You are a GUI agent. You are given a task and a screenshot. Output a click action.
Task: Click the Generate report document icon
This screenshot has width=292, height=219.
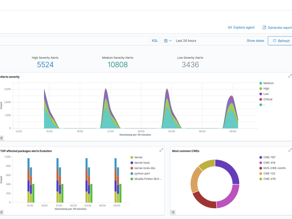264,27
